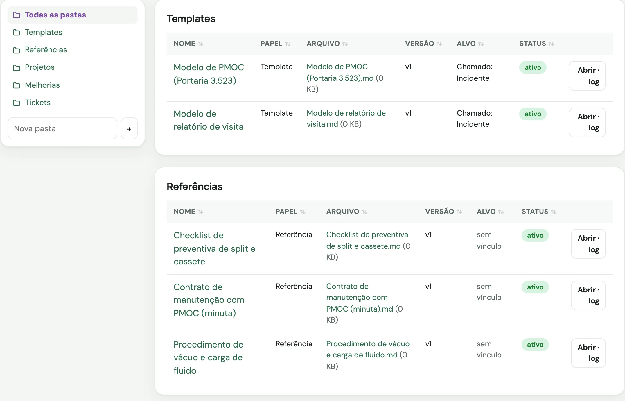Sort Referências table by Nome arrows icon
Image resolution: width=625 pixels, height=401 pixels.
point(200,212)
